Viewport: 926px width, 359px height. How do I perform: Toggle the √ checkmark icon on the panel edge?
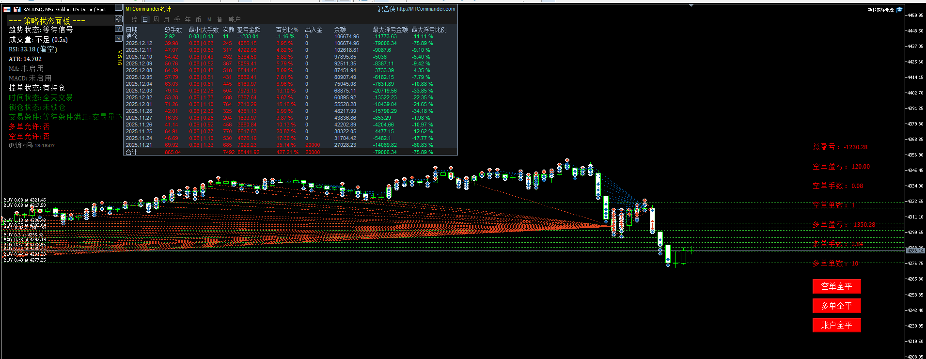click(x=119, y=38)
